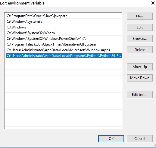Click the first empty row in list
Screen dimensions: 156x148
pyautogui.click(x=64, y=61)
